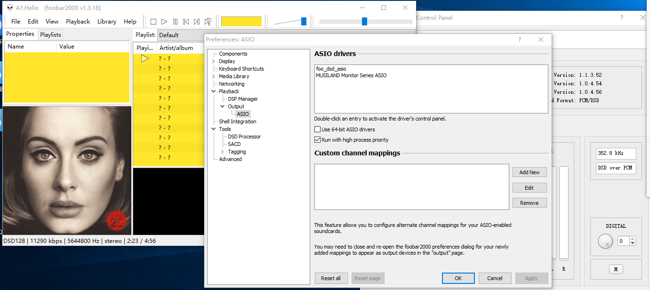
Task: Switch to the Playlists tab
Action: coord(50,34)
